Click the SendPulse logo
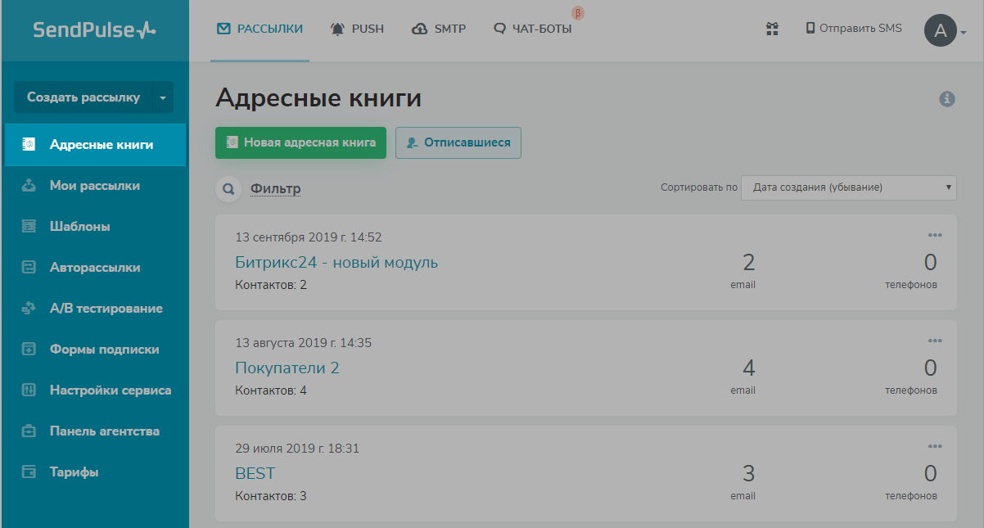This screenshot has height=528, width=984. 94,30
